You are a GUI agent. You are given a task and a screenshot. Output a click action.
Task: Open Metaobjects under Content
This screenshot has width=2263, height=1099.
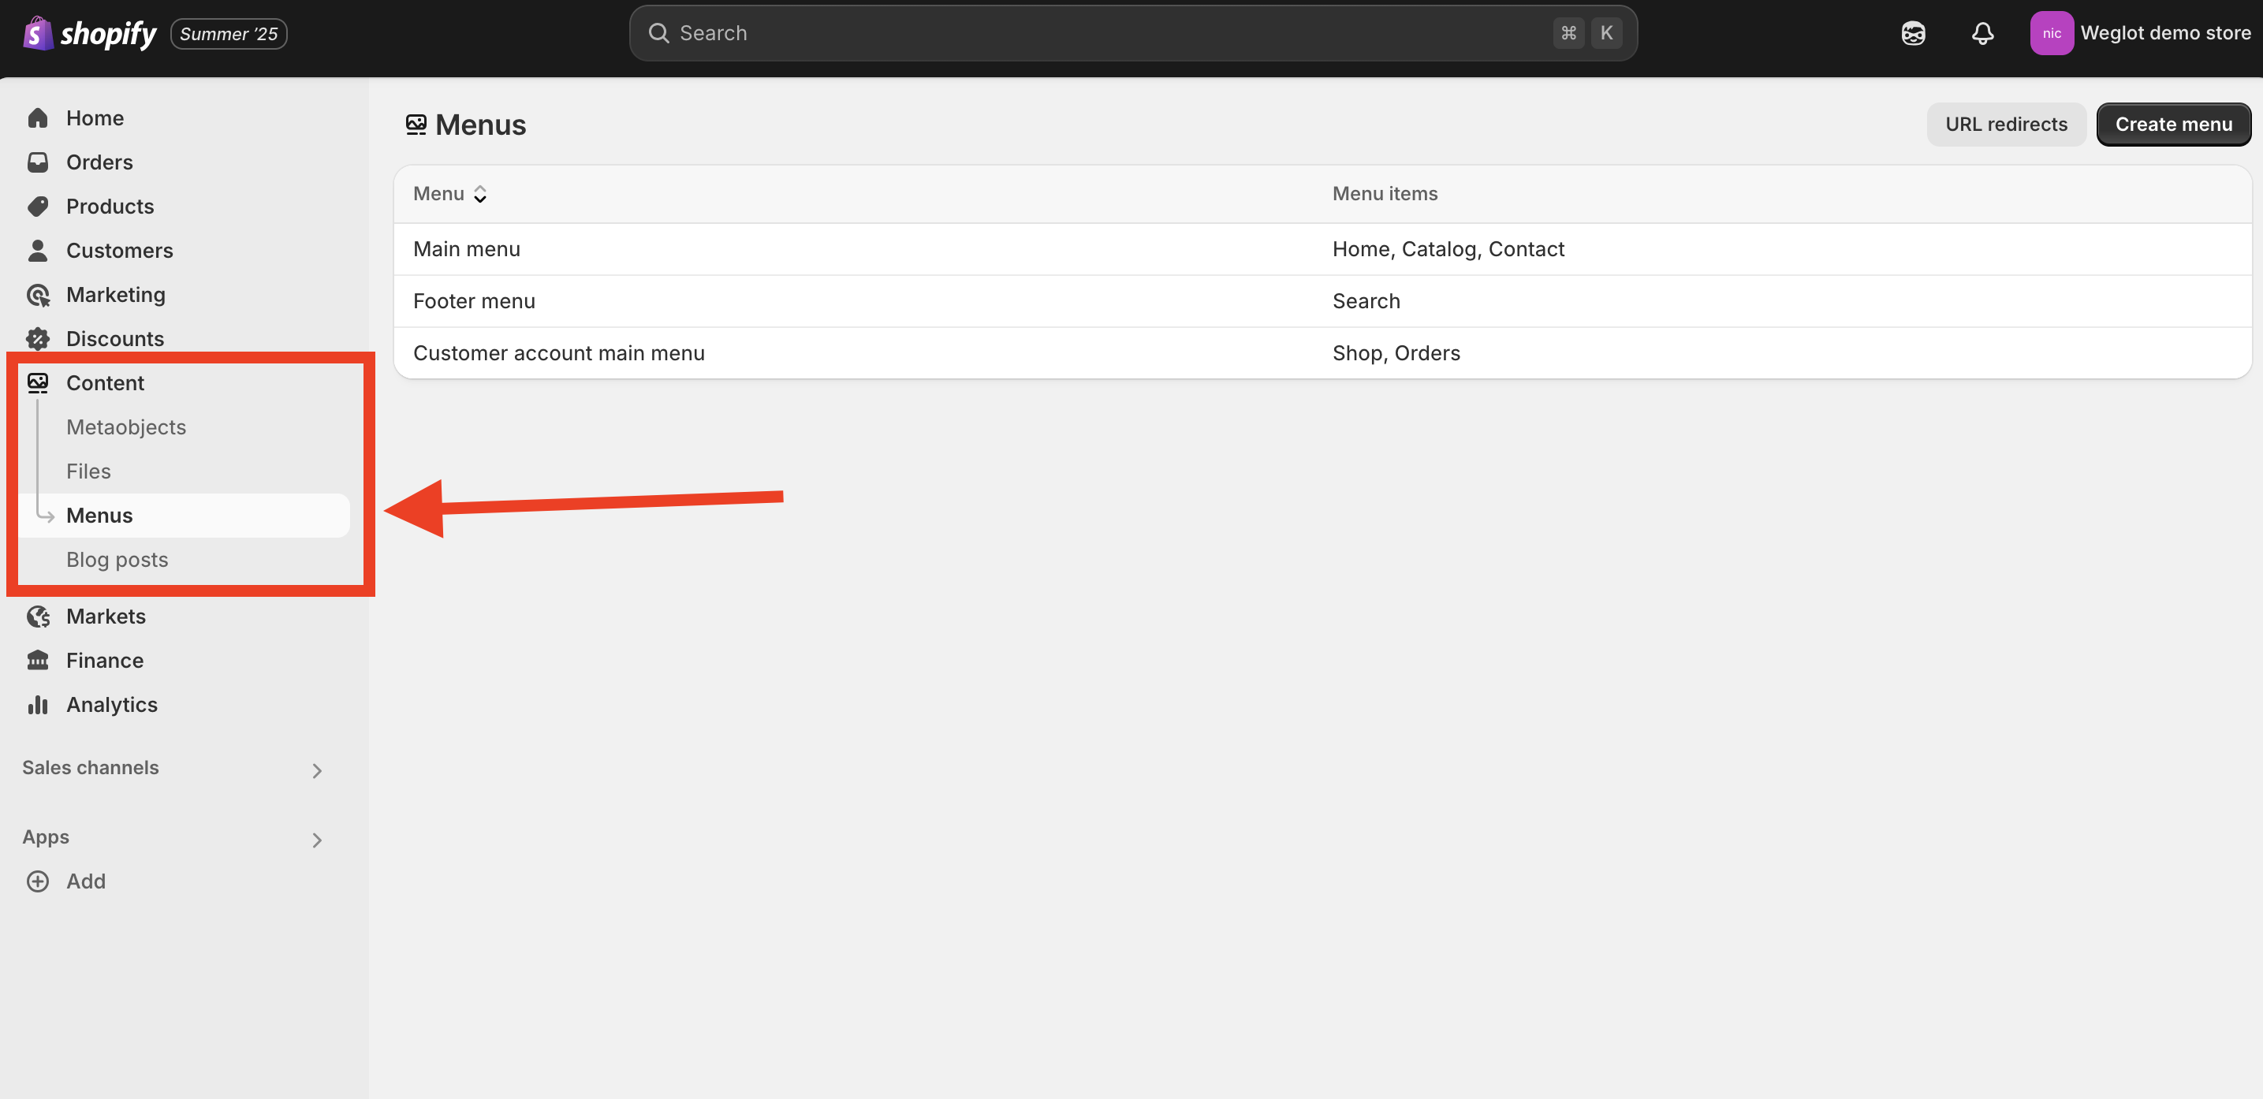coord(125,427)
